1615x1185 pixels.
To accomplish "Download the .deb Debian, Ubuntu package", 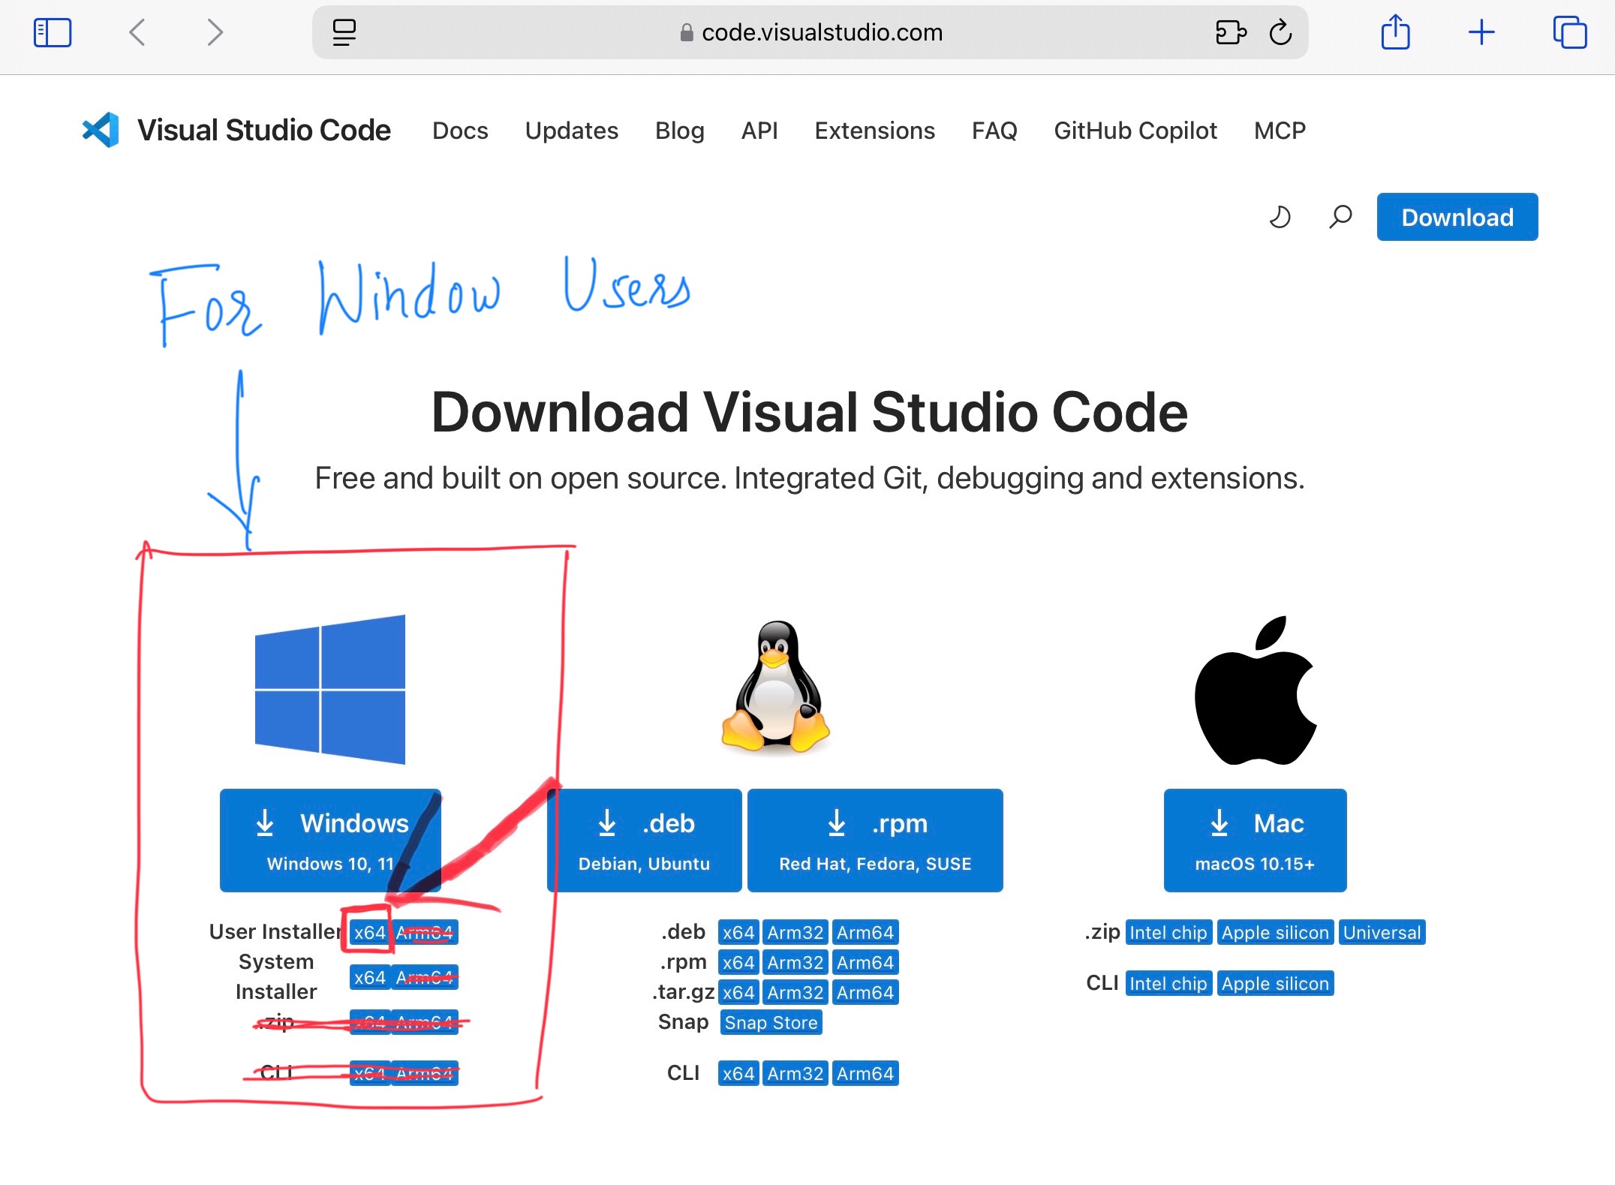I will (x=645, y=841).
